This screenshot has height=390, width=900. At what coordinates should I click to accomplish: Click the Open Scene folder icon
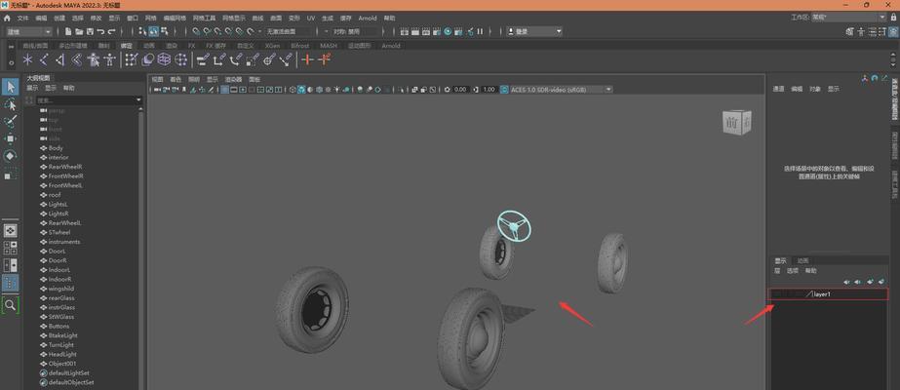pyautogui.click(x=79, y=31)
